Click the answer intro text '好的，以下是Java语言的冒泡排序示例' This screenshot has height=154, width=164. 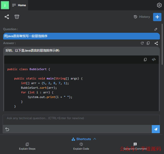pyautogui.click(x=33, y=51)
